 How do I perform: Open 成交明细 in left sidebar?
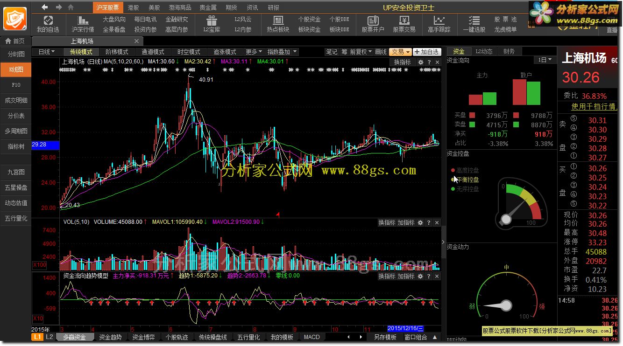16,100
